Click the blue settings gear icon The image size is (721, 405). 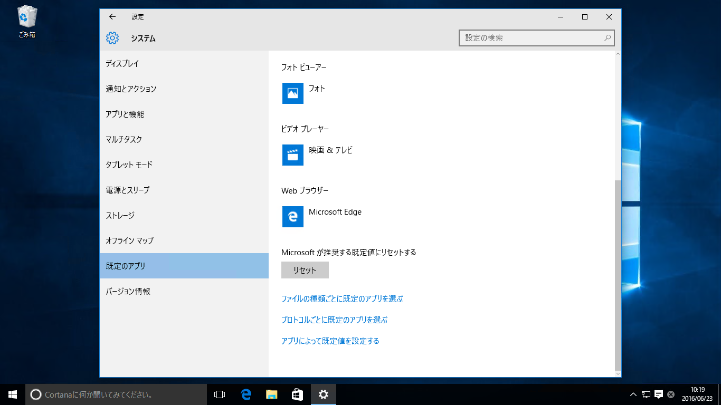tap(112, 38)
